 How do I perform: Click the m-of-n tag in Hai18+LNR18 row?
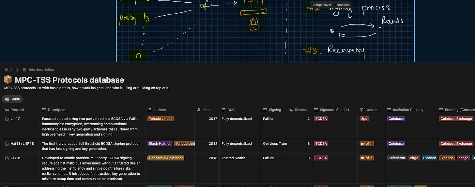pos(367,144)
